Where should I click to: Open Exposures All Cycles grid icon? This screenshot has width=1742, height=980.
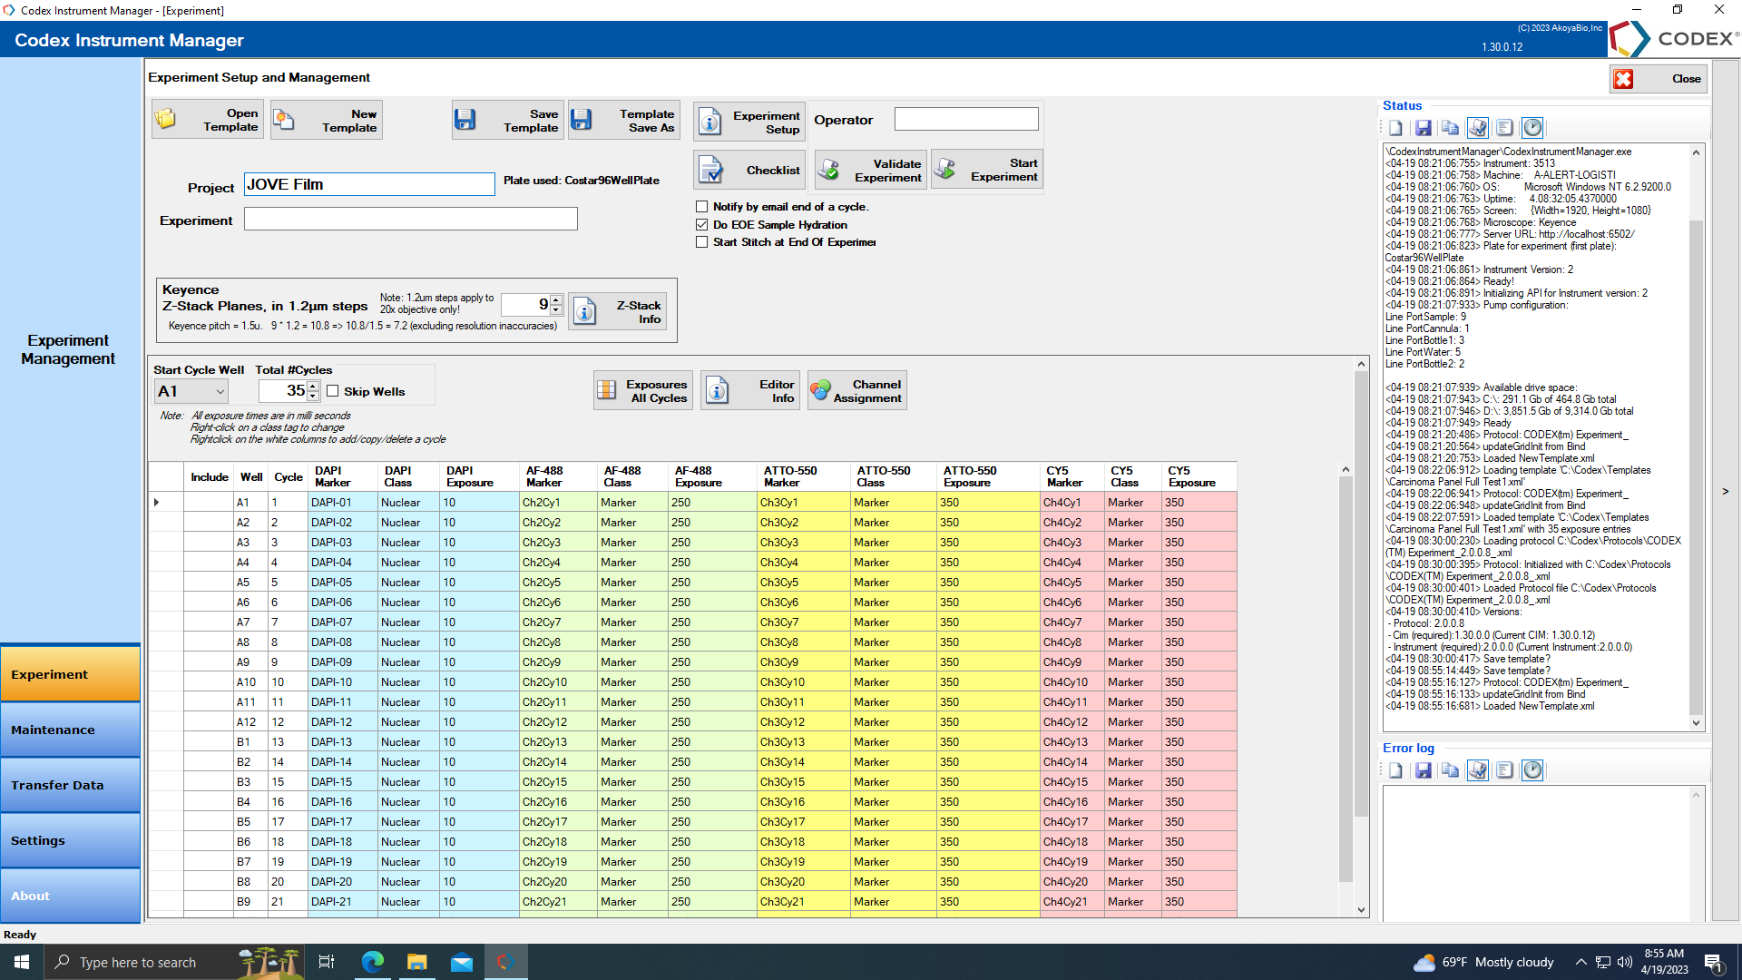point(607,391)
